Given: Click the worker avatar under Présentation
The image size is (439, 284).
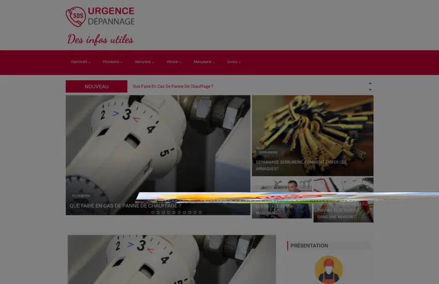Looking at the screenshot, I should pos(328,269).
